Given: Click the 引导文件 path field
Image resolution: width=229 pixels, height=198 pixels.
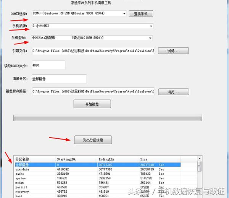Looking at the screenshot, I should click(93, 51).
